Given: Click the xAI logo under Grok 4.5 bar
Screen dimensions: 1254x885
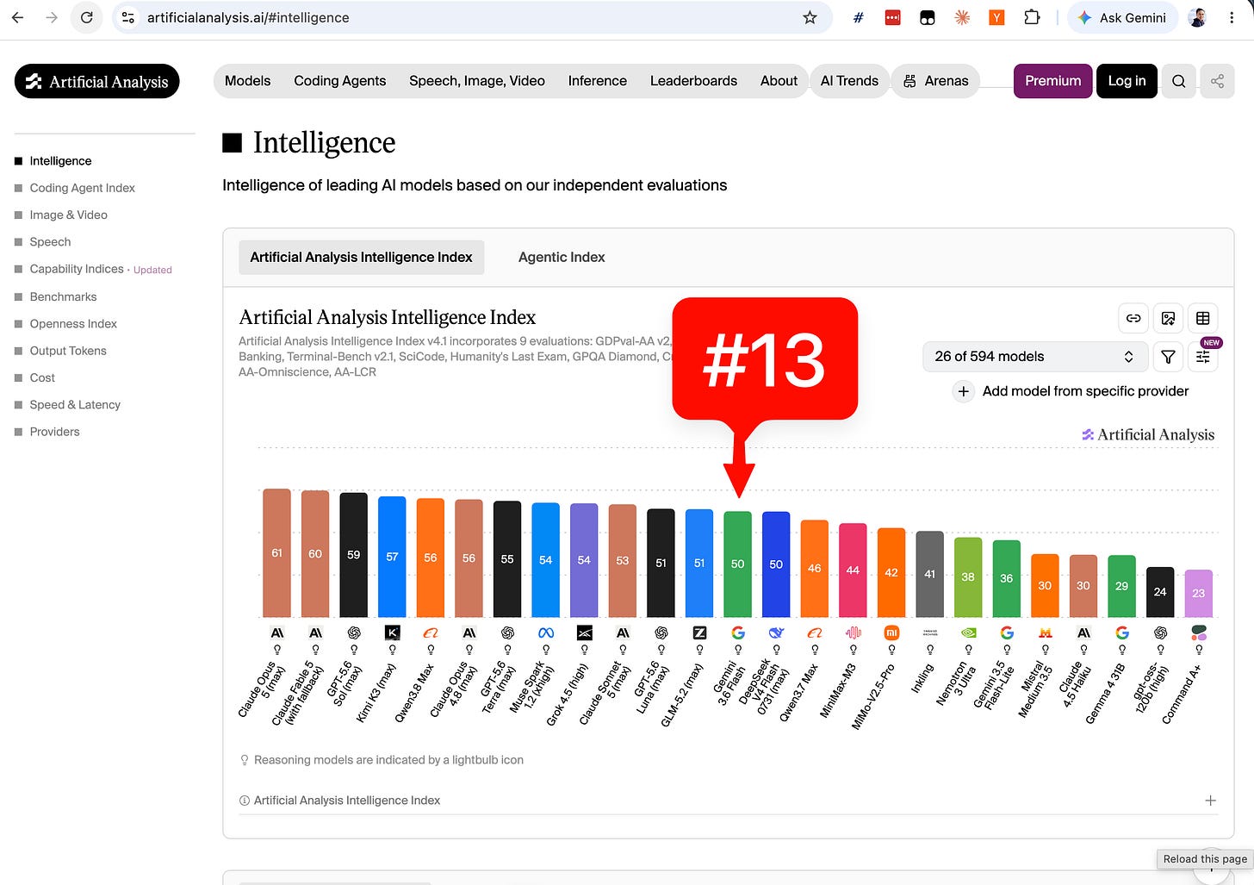Looking at the screenshot, I should tap(584, 633).
